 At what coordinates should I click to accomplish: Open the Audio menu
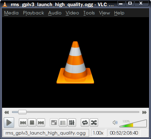point(55,13)
